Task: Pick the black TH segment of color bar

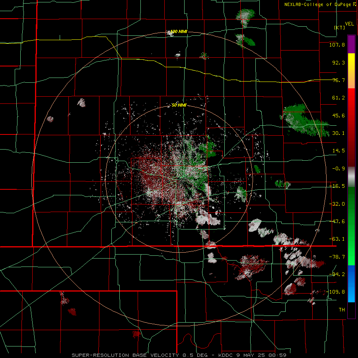Action: (x=351, y=310)
